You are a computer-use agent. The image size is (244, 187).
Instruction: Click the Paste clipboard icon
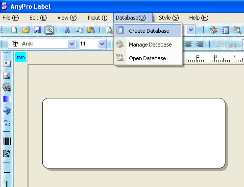[x=91, y=30]
